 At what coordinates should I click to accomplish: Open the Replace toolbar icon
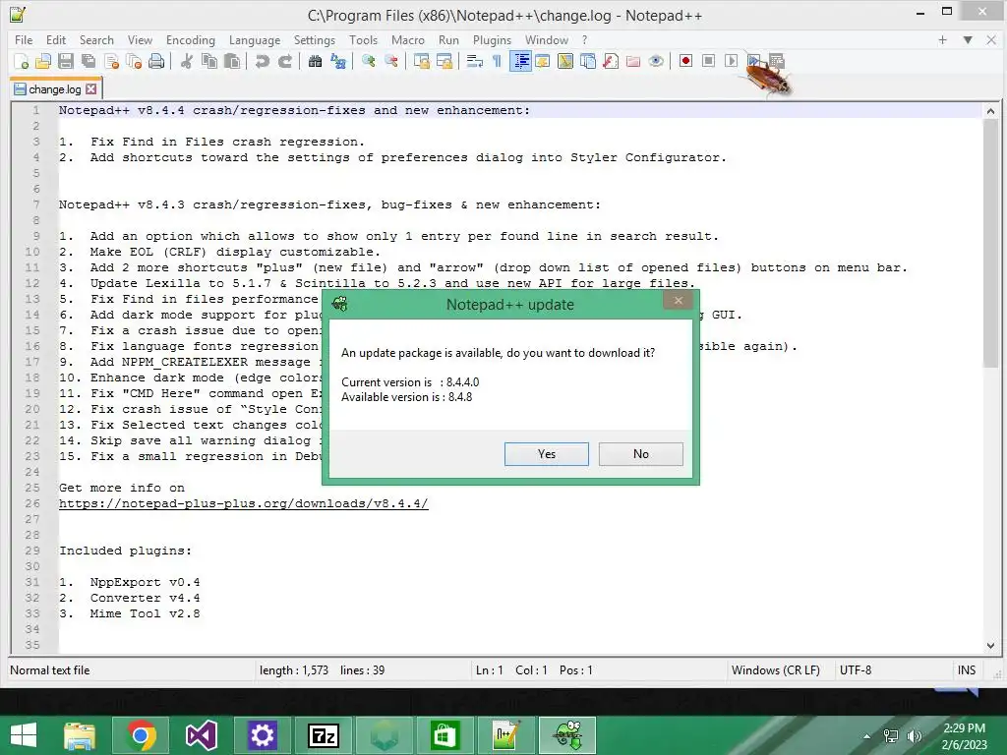338,62
